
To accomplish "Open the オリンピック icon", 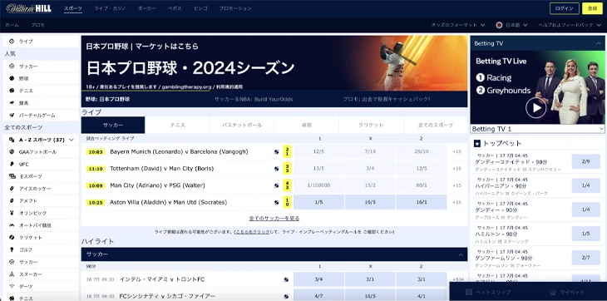I will pos(12,213).
